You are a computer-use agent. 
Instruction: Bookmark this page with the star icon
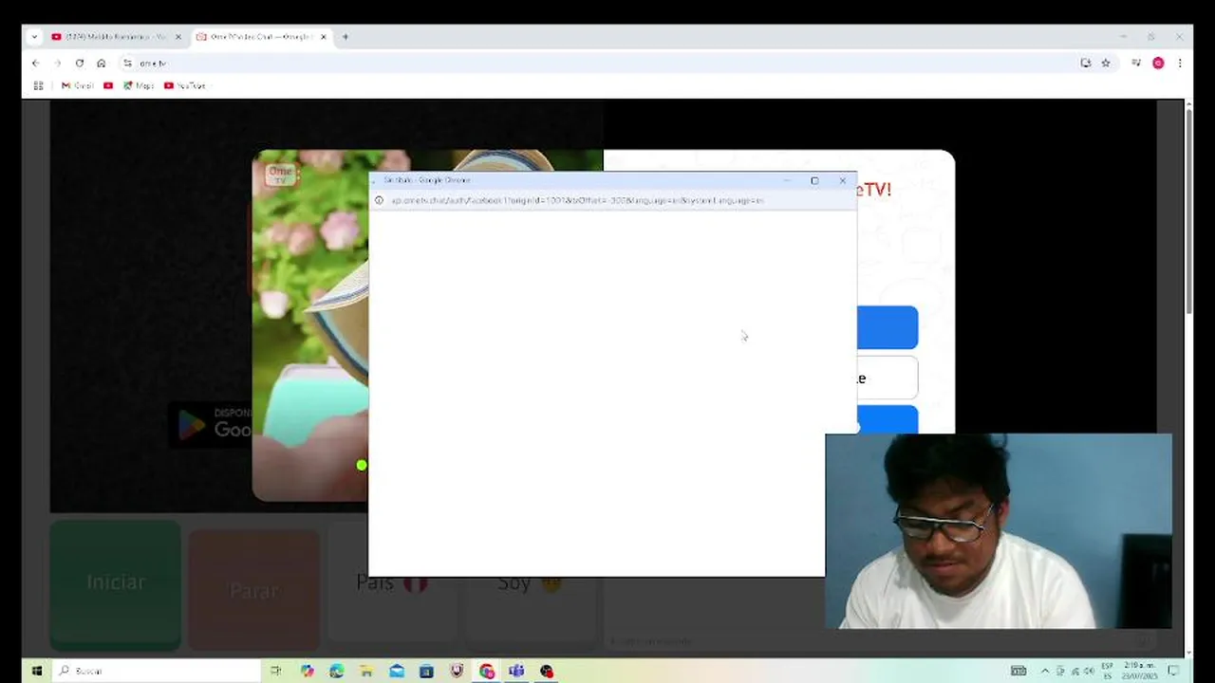1106,64
